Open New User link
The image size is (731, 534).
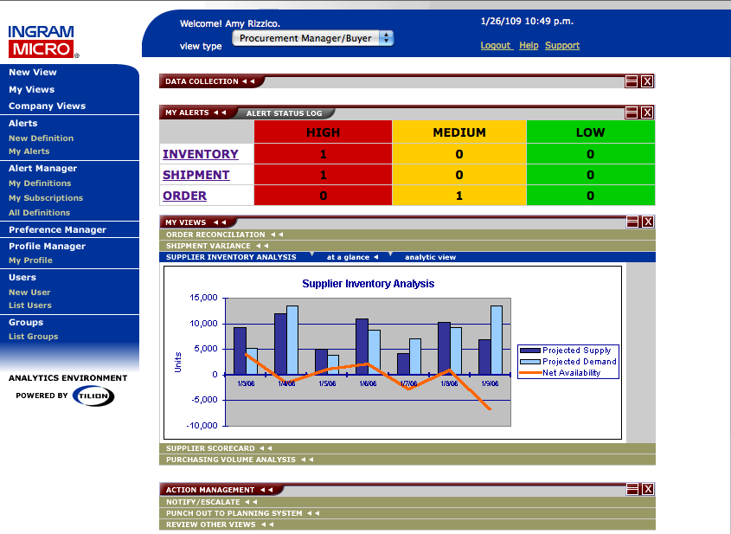tap(29, 293)
